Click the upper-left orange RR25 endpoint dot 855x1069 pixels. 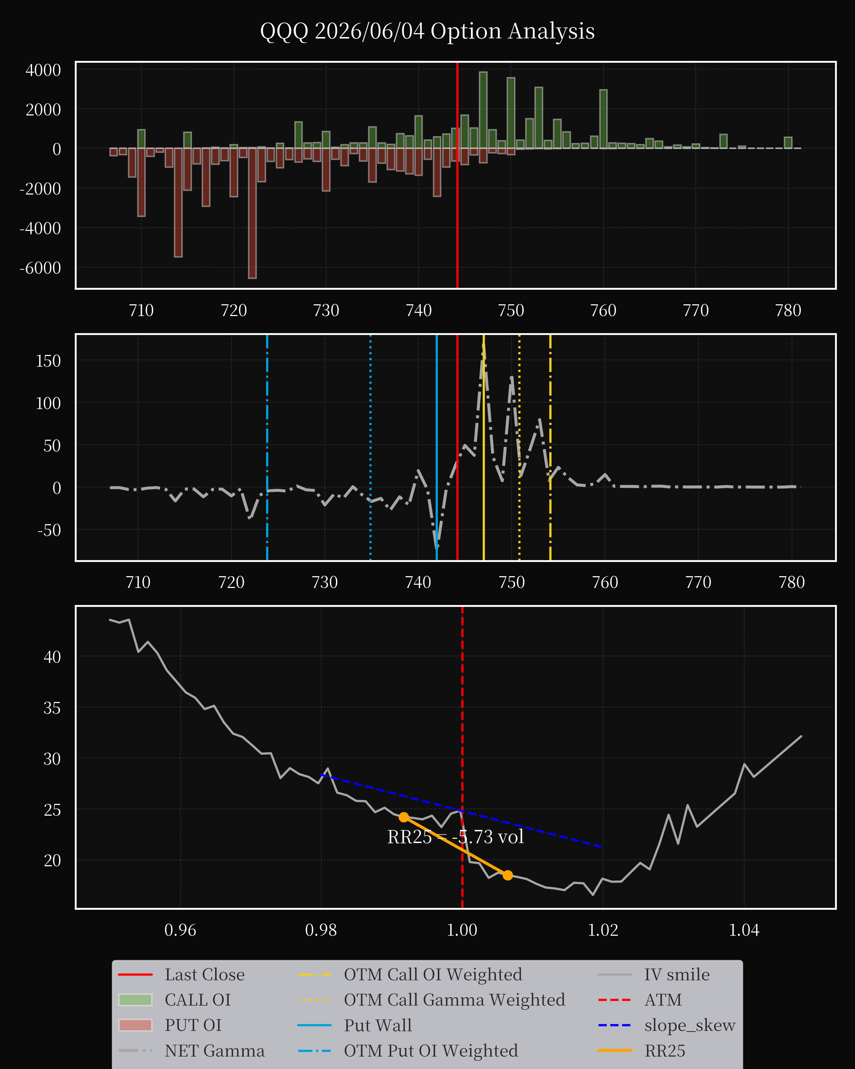(404, 817)
